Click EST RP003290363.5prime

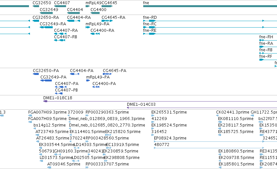pos(107,112)
